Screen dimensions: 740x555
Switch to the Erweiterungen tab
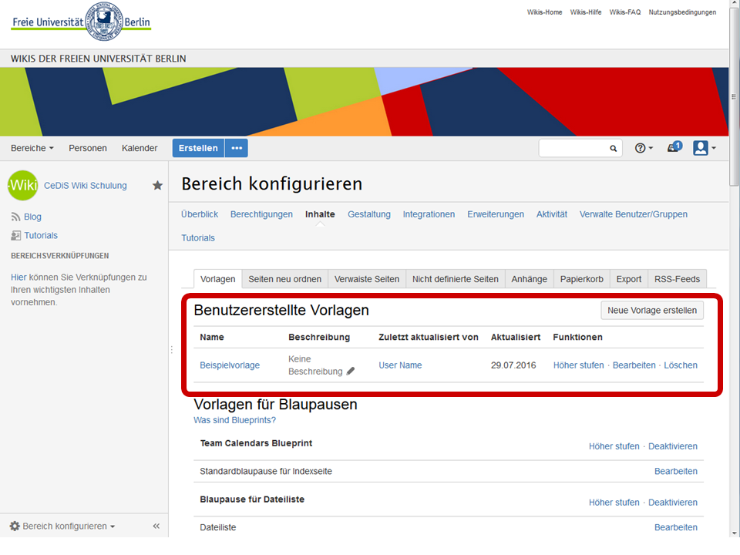[496, 214]
